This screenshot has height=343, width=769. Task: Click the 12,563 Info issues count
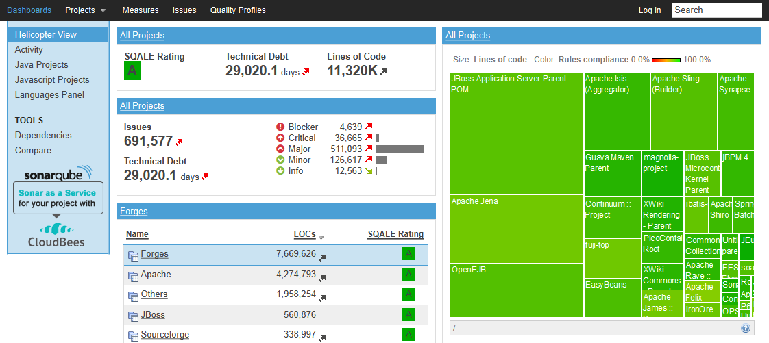(x=348, y=171)
